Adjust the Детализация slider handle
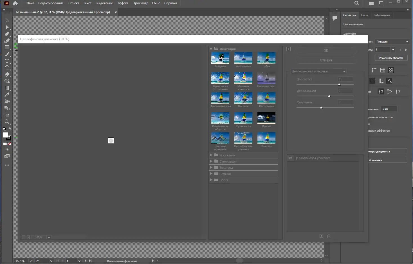Image resolution: width=413 pixels, height=264 pixels. point(329,96)
